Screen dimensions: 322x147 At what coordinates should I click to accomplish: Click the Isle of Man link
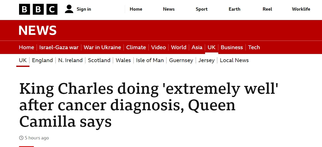click(150, 60)
